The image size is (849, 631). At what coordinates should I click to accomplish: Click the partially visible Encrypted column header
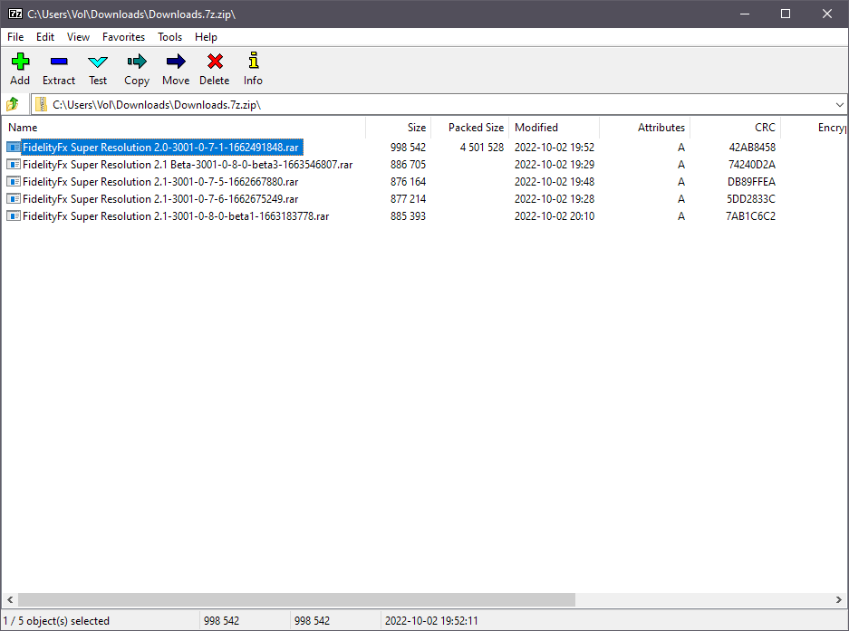(814, 127)
